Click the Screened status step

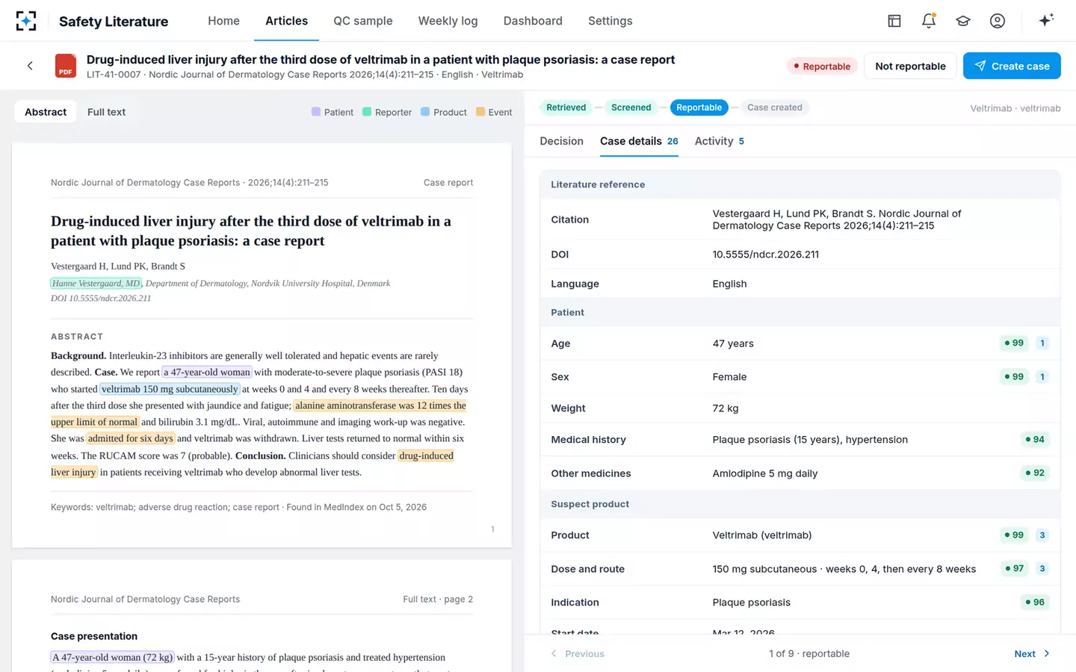[631, 108]
